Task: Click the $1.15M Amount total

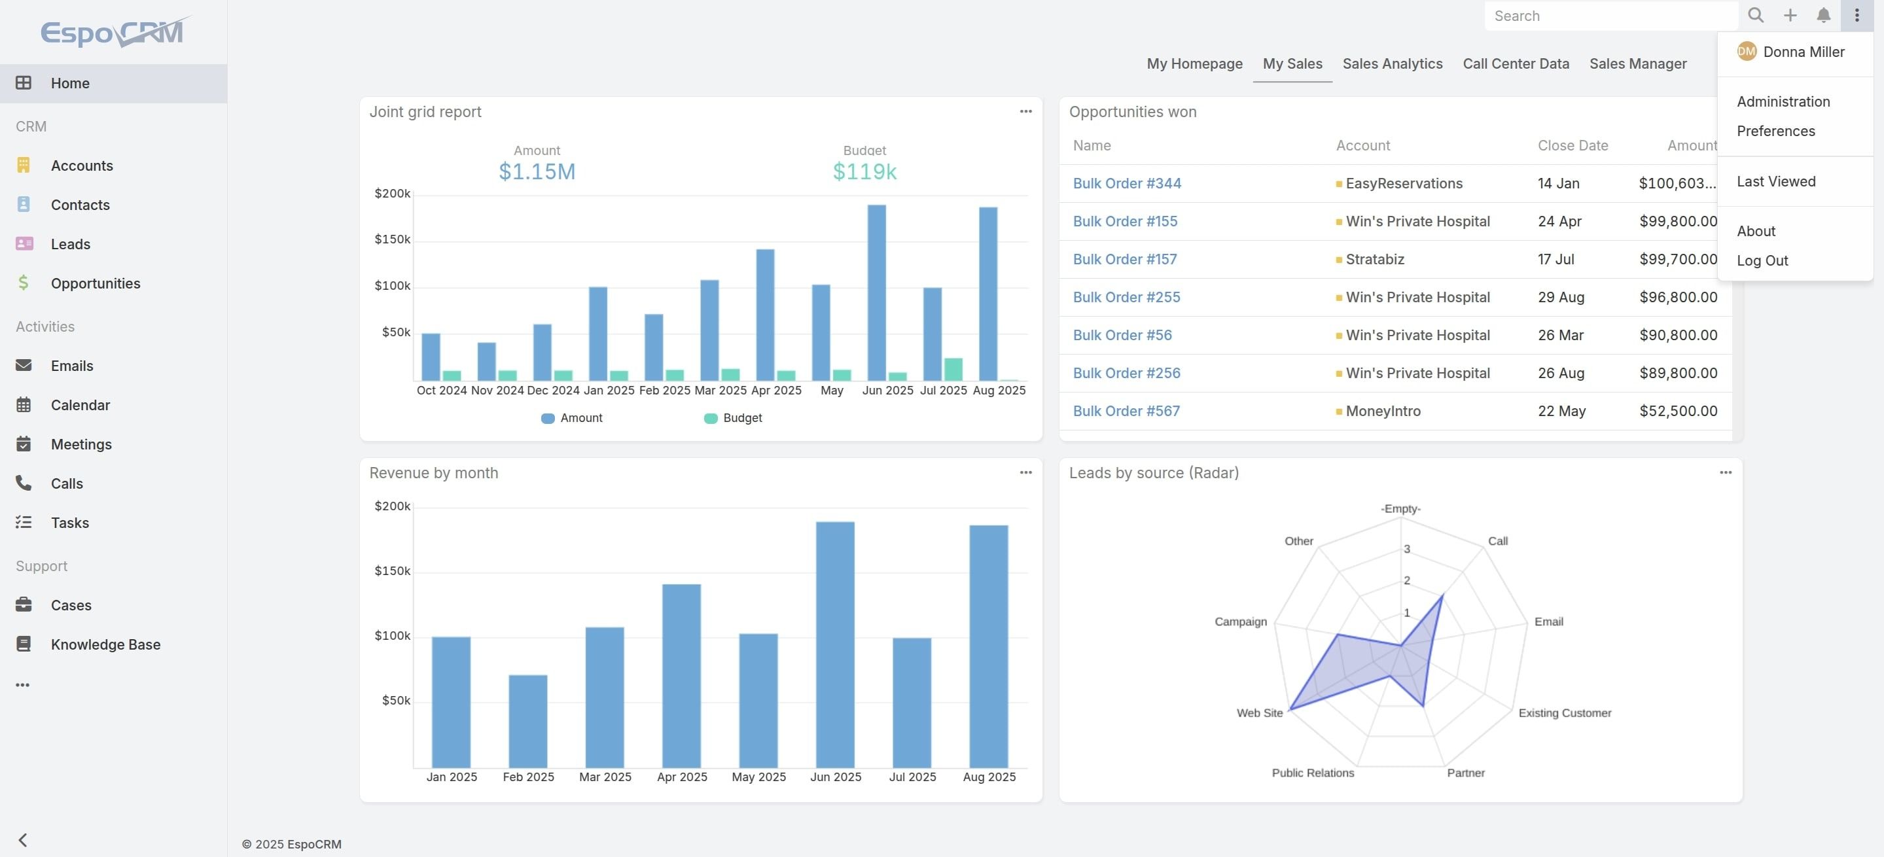Action: 537,171
